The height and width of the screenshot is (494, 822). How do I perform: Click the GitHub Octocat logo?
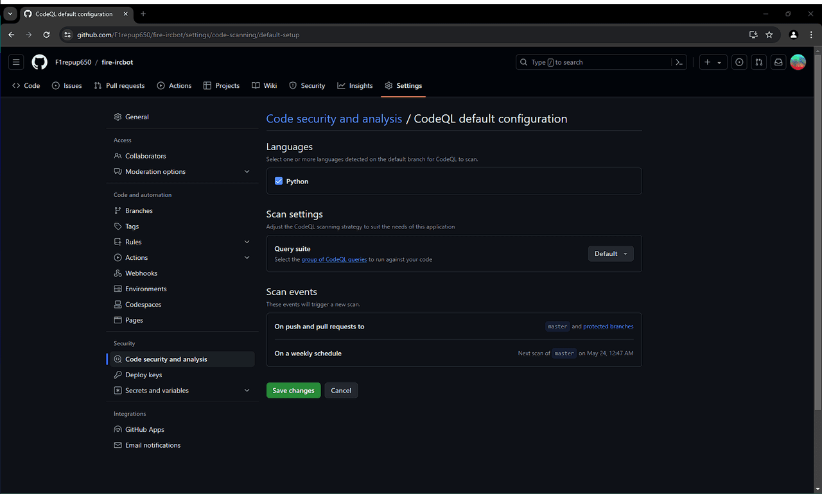point(40,62)
